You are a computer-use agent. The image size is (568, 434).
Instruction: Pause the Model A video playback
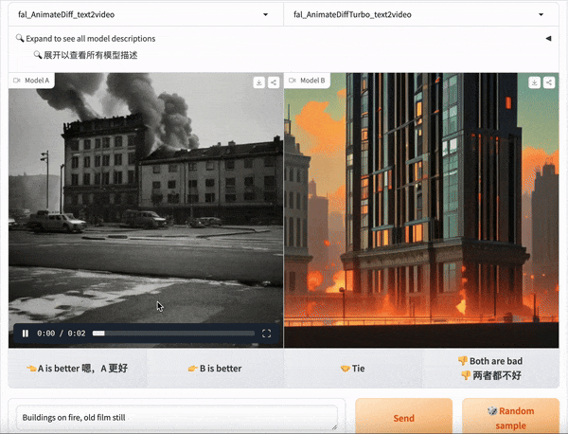[x=26, y=334]
